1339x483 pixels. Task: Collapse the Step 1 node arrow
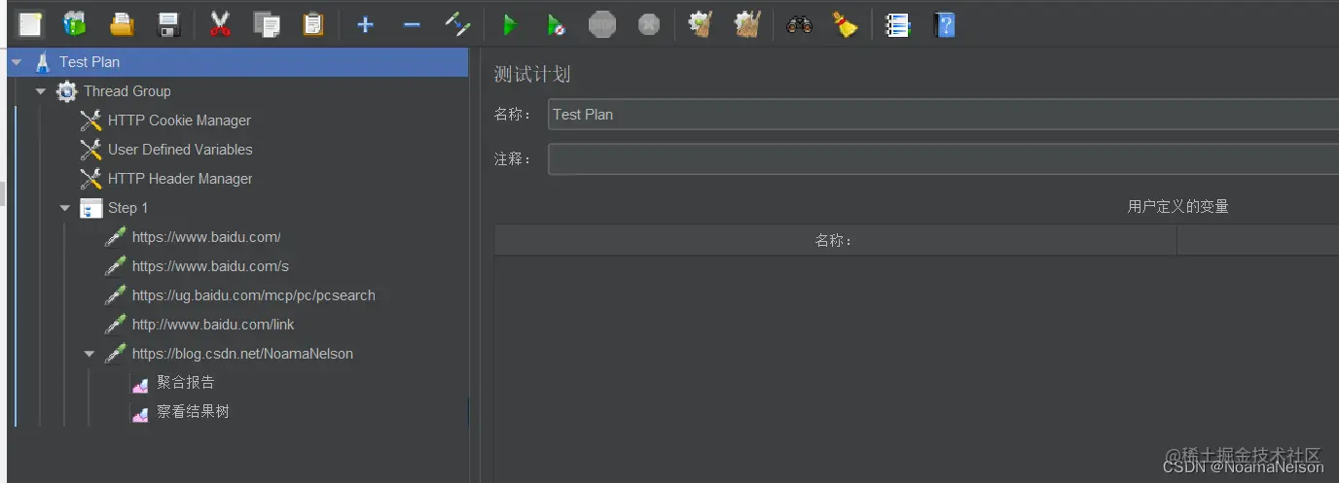tap(65, 208)
